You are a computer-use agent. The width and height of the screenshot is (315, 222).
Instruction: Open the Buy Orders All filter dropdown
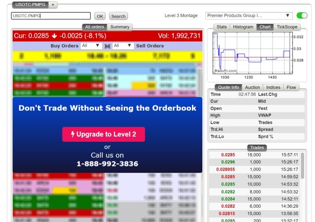(x=91, y=46)
